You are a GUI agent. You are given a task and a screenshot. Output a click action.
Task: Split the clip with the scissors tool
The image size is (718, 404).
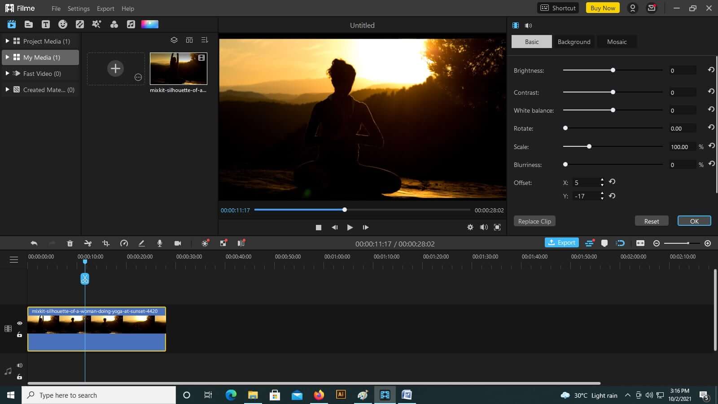[x=88, y=243]
